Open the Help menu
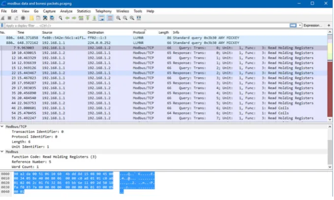334x200 pixels. point(150,11)
